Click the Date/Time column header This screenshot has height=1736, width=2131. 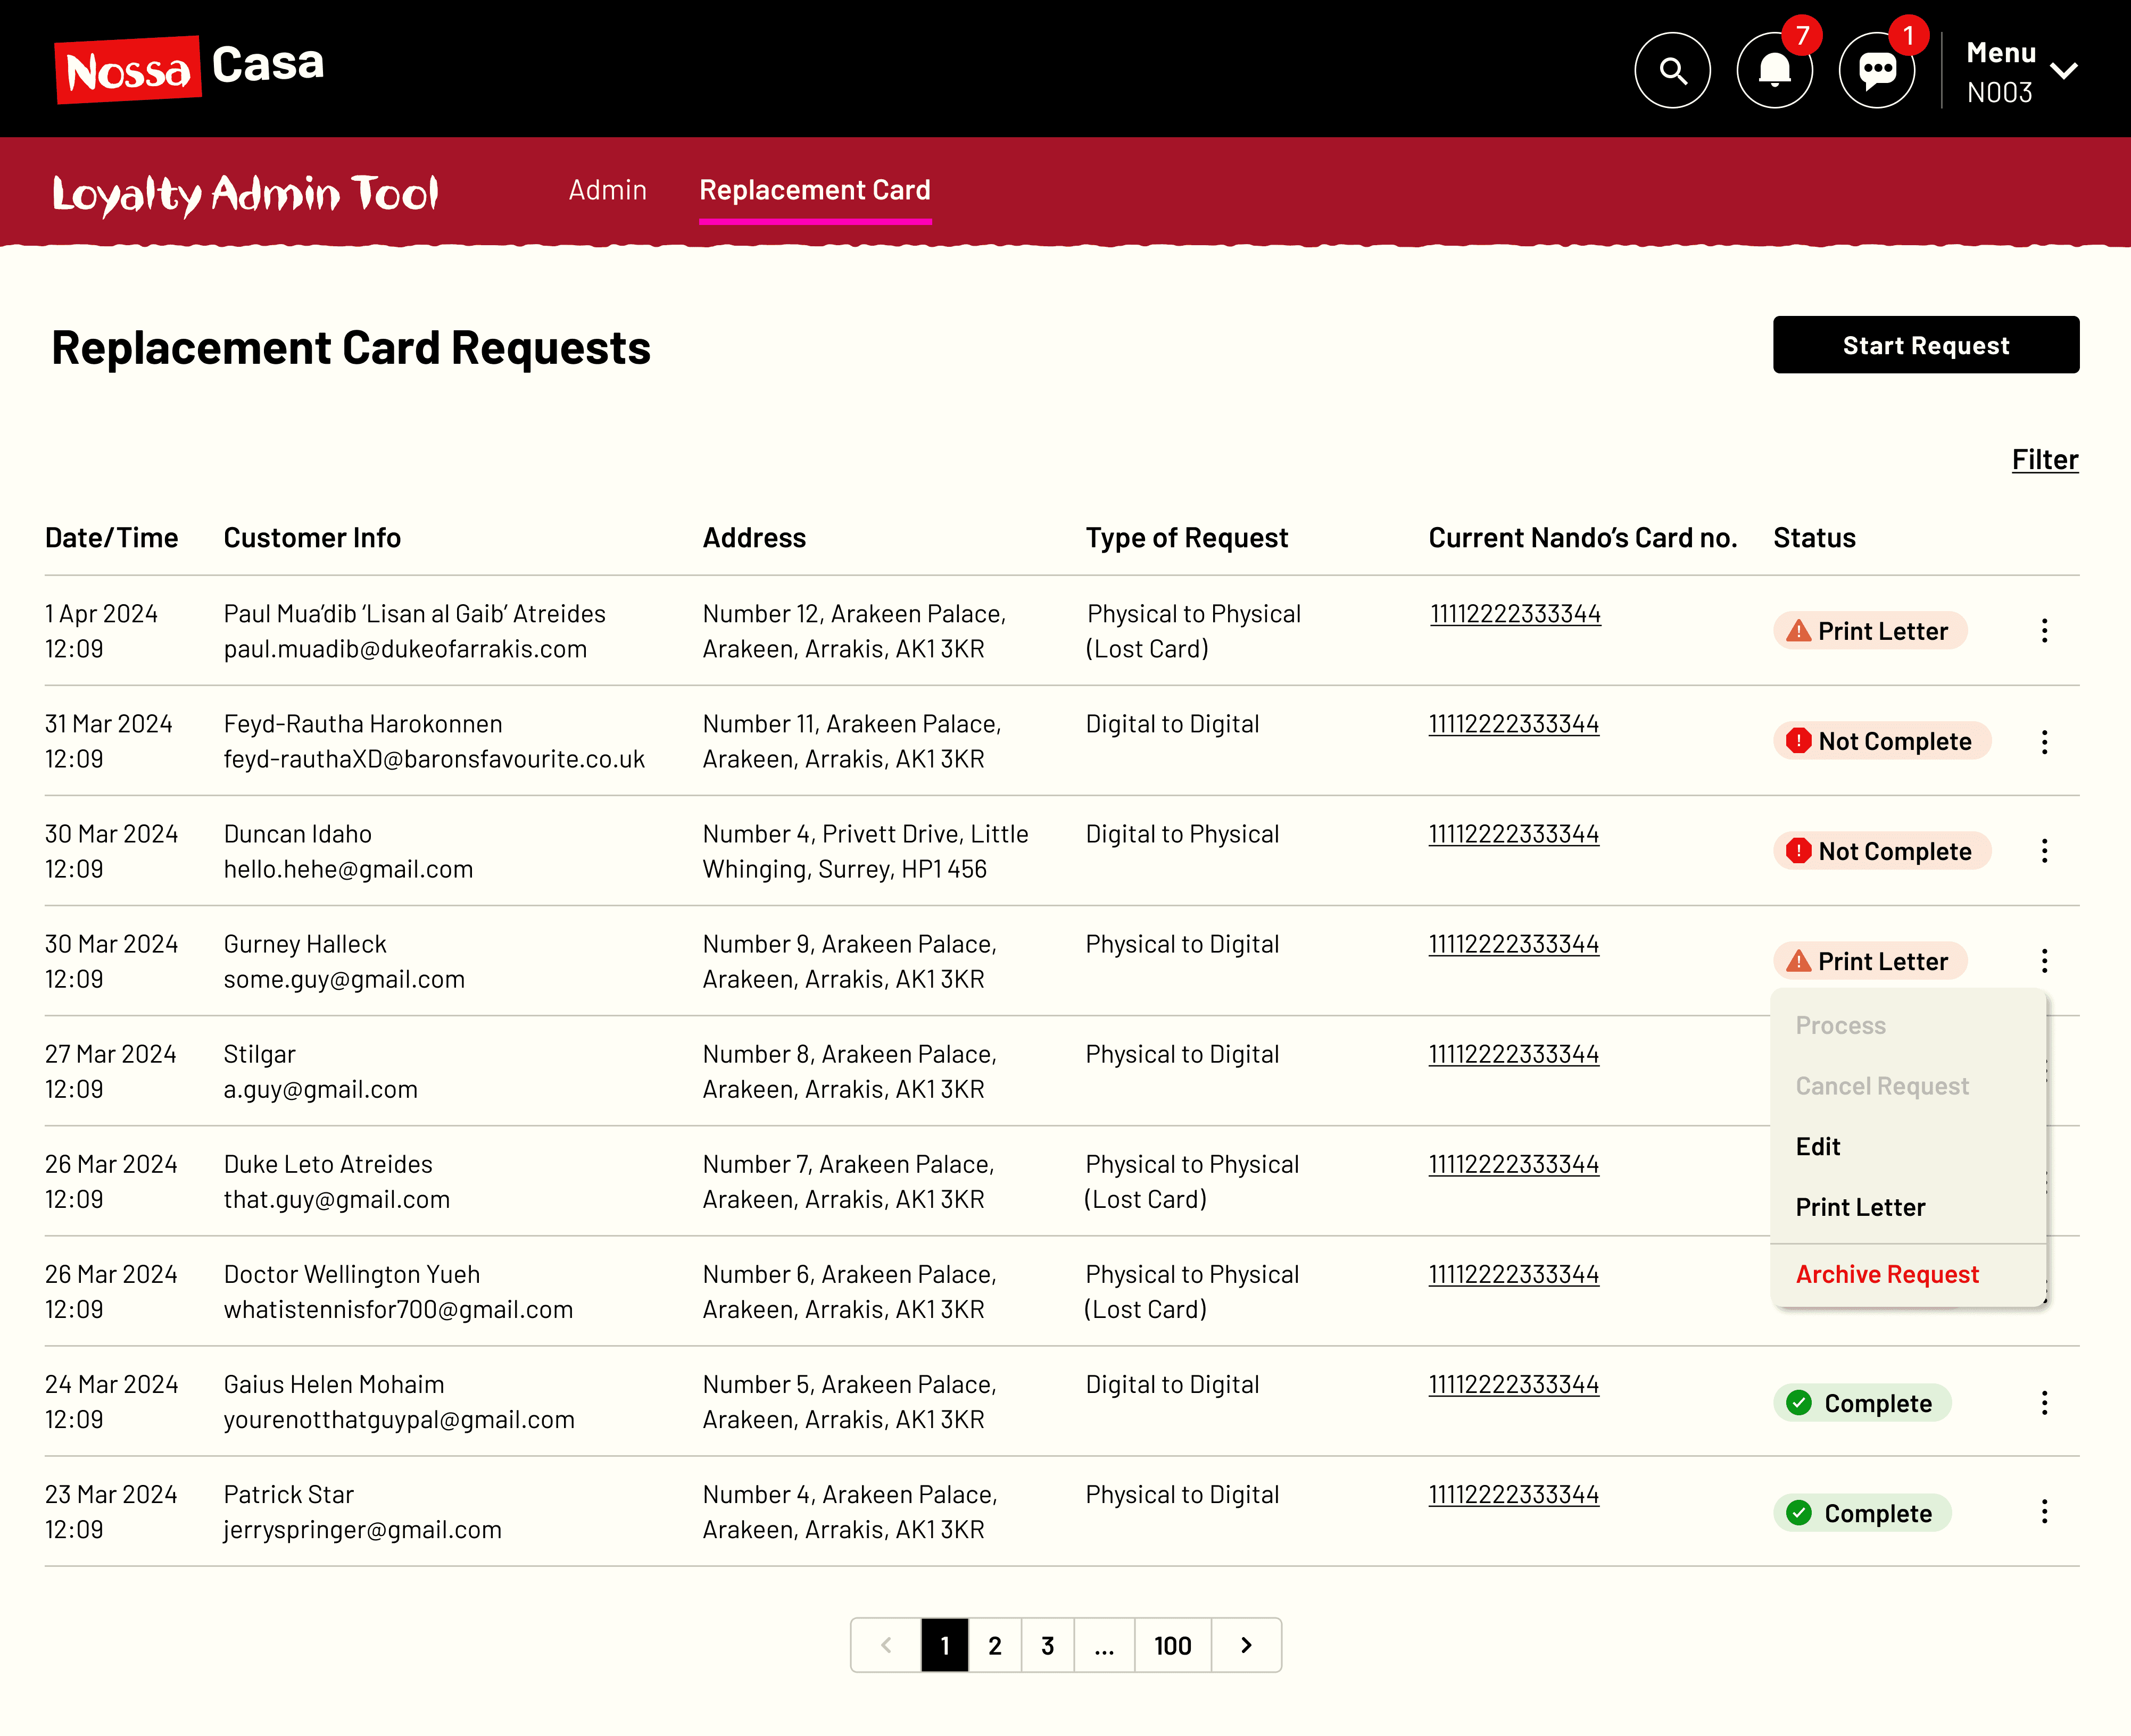[x=111, y=538]
